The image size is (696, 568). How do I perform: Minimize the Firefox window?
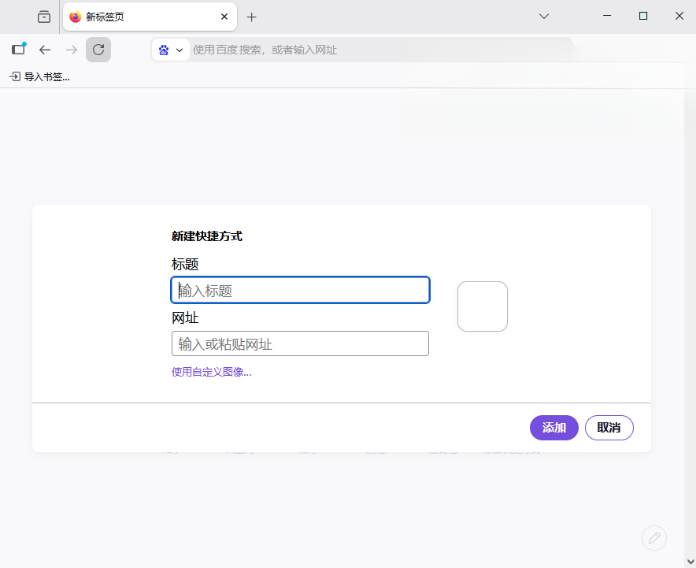tap(607, 16)
